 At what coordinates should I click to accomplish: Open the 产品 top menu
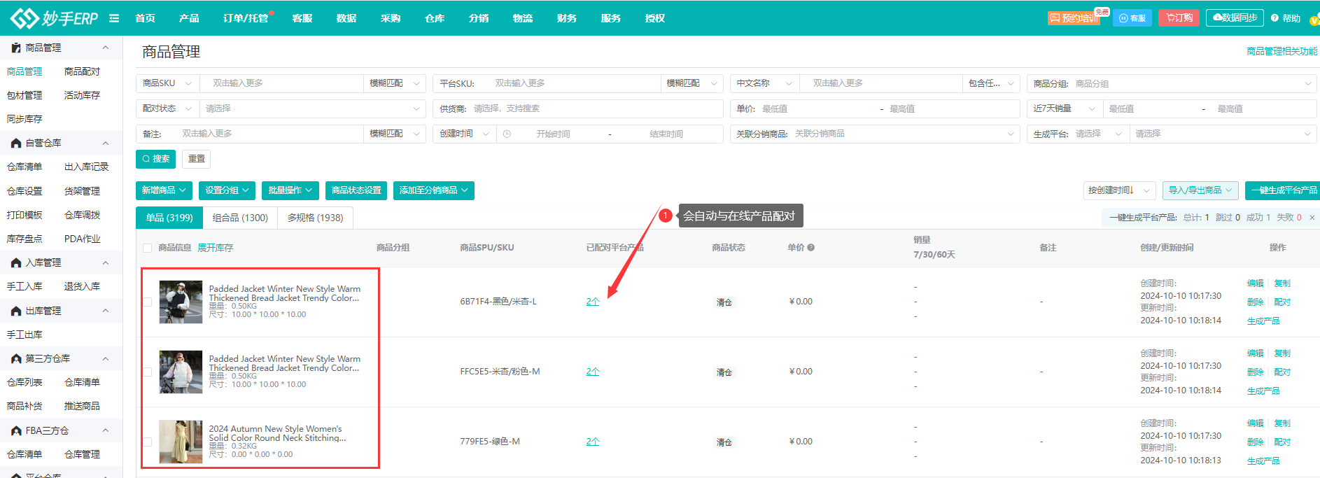(x=189, y=18)
